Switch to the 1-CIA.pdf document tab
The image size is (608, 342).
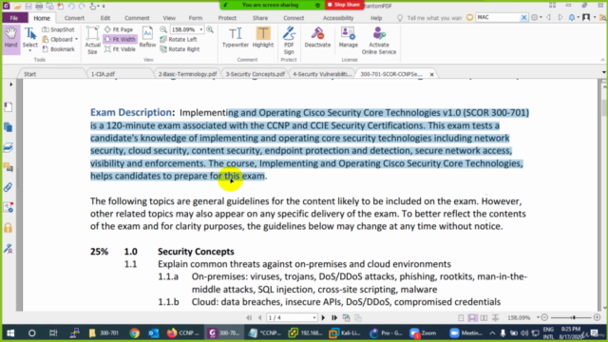tap(104, 74)
